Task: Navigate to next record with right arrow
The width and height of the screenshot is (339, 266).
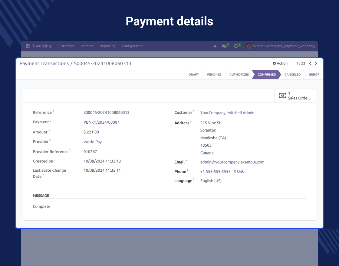Action: [x=316, y=63]
